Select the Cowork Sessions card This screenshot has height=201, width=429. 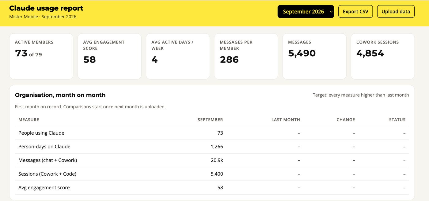point(383,56)
